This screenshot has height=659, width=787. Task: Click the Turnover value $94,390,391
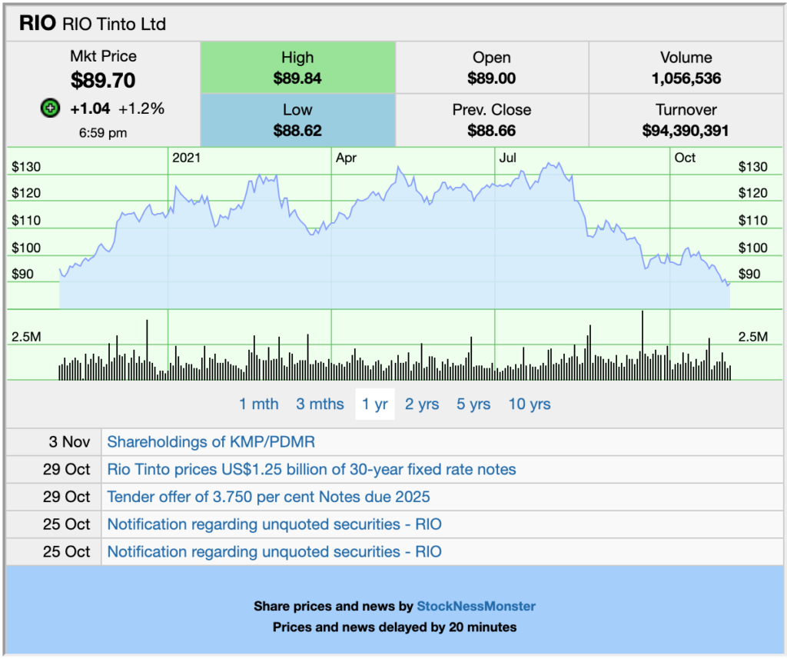click(x=686, y=131)
